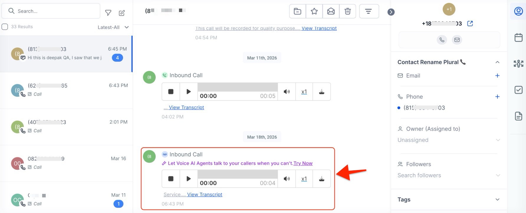
Task: Click the compose new message icon
Action: (x=122, y=13)
